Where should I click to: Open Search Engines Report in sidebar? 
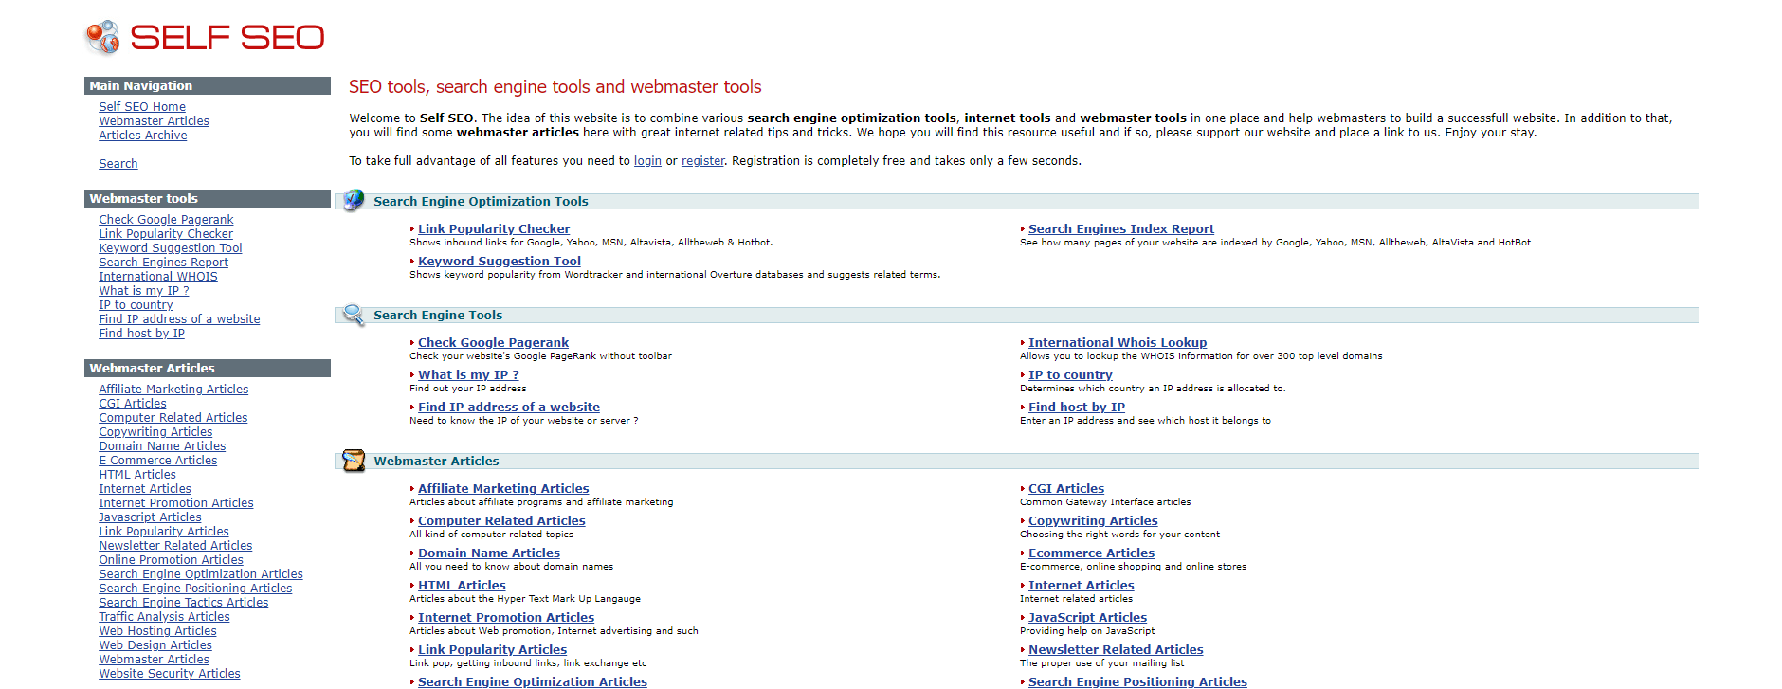(x=164, y=263)
